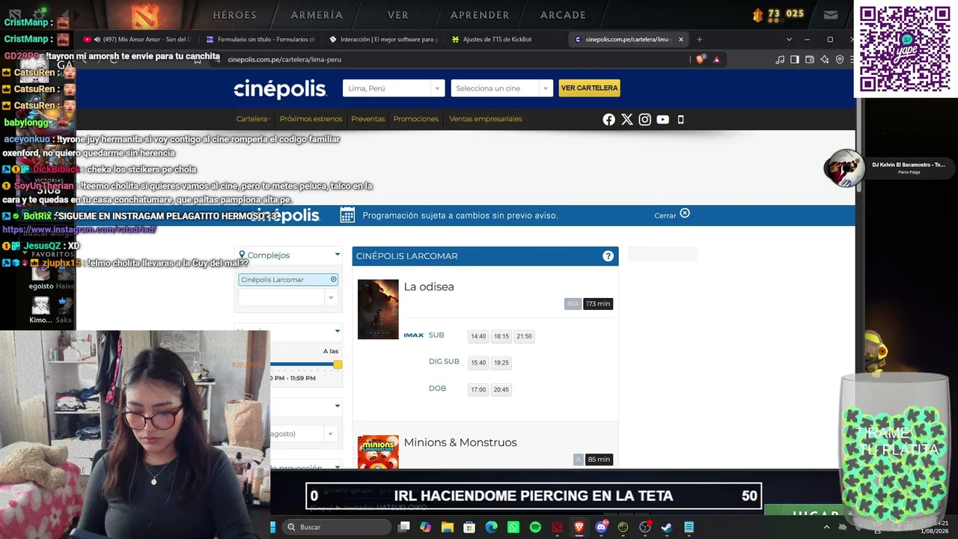Screen dimensions: 958x539
Task: Open the Brave Wallet icon
Action: pyautogui.click(x=810, y=59)
